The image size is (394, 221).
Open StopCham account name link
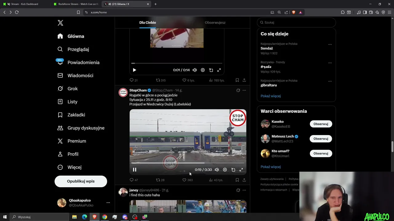click(x=138, y=90)
